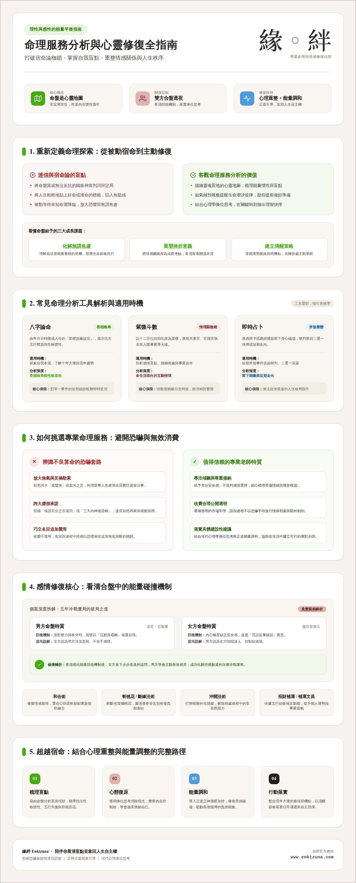The height and width of the screenshot is (883, 356).
Task: Open the www.enkizuna.com website link
Action: (x=312, y=857)
